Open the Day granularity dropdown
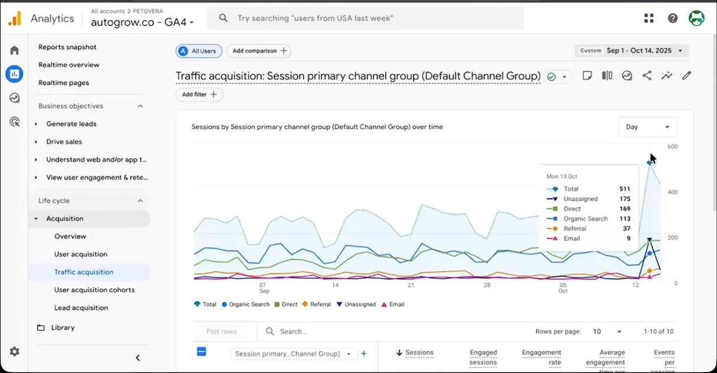Viewport: 717px width, 373px height. coord(647,127)
